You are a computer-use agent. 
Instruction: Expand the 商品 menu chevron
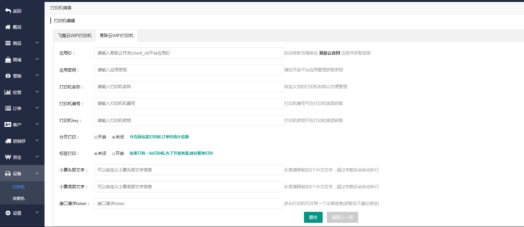(x=37, y=43)
